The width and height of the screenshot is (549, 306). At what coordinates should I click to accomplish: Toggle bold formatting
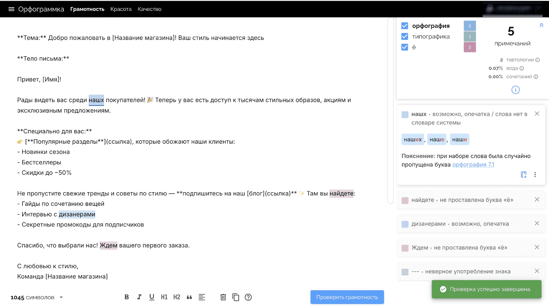(x=127, y=297)
